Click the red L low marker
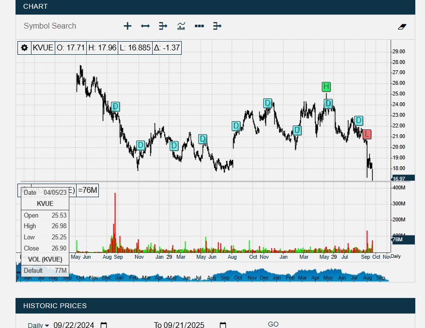Viewport: 425px width, 328px height. pos(366,134)
